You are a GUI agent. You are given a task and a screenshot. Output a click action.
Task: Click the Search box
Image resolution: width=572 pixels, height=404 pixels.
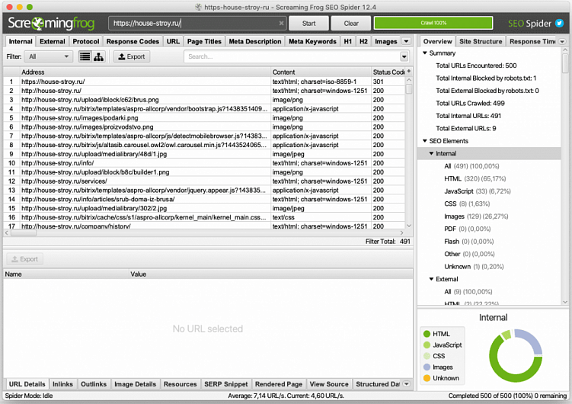pyautogui.click(x=292, y=56)
